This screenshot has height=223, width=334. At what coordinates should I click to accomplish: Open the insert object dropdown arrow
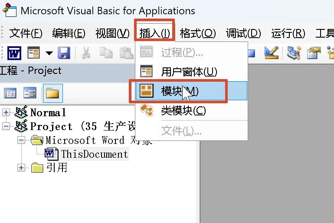49,53
